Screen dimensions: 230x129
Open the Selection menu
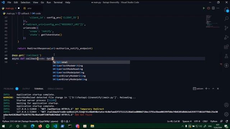(x=26, y=3)
